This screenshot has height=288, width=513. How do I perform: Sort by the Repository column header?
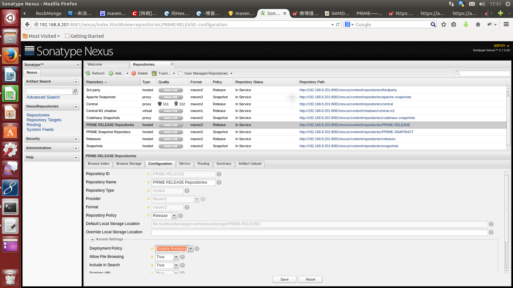click(x=113, y=82)
